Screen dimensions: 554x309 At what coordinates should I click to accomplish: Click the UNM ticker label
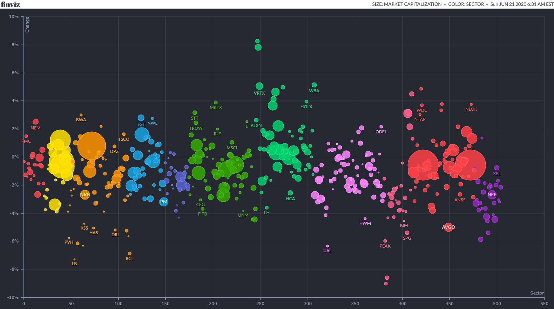tap(243, 215)
